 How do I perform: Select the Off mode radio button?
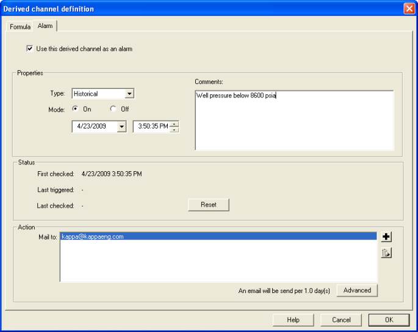(113, 109)
